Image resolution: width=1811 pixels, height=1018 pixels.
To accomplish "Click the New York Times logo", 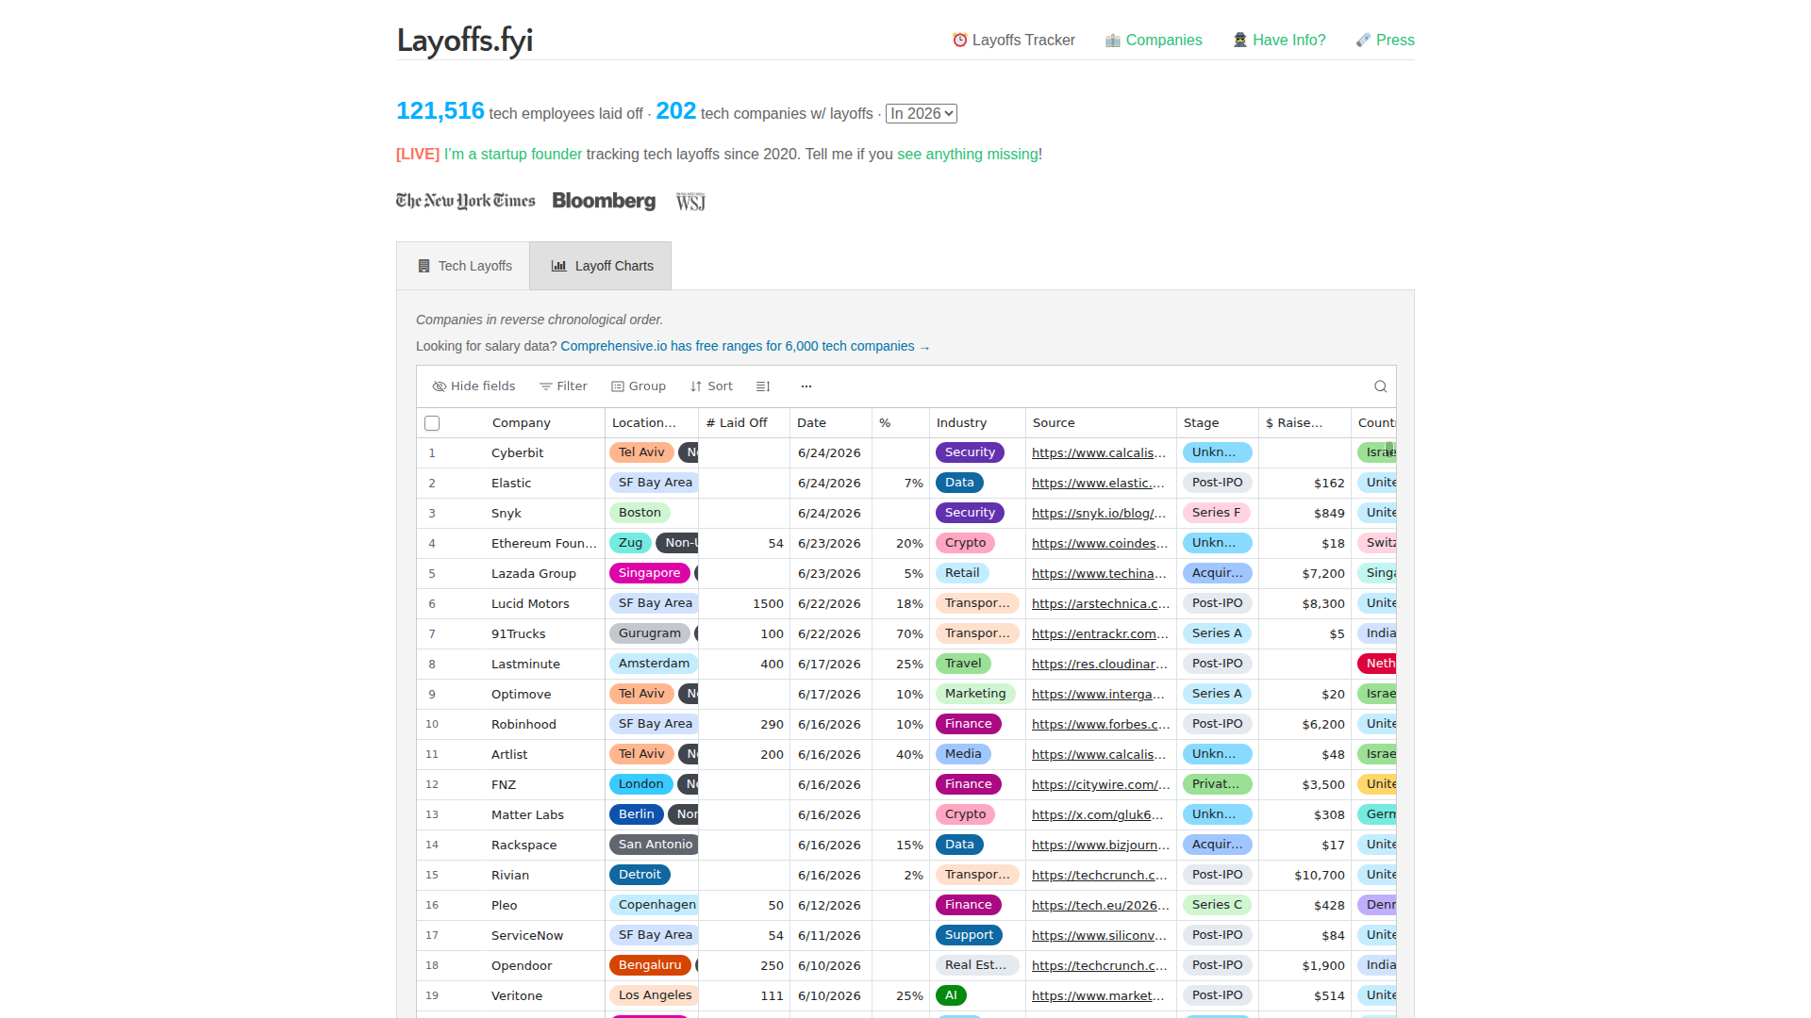I will 465,201.
